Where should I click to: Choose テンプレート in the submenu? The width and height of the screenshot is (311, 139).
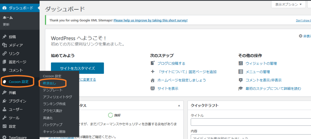(53, 90)
